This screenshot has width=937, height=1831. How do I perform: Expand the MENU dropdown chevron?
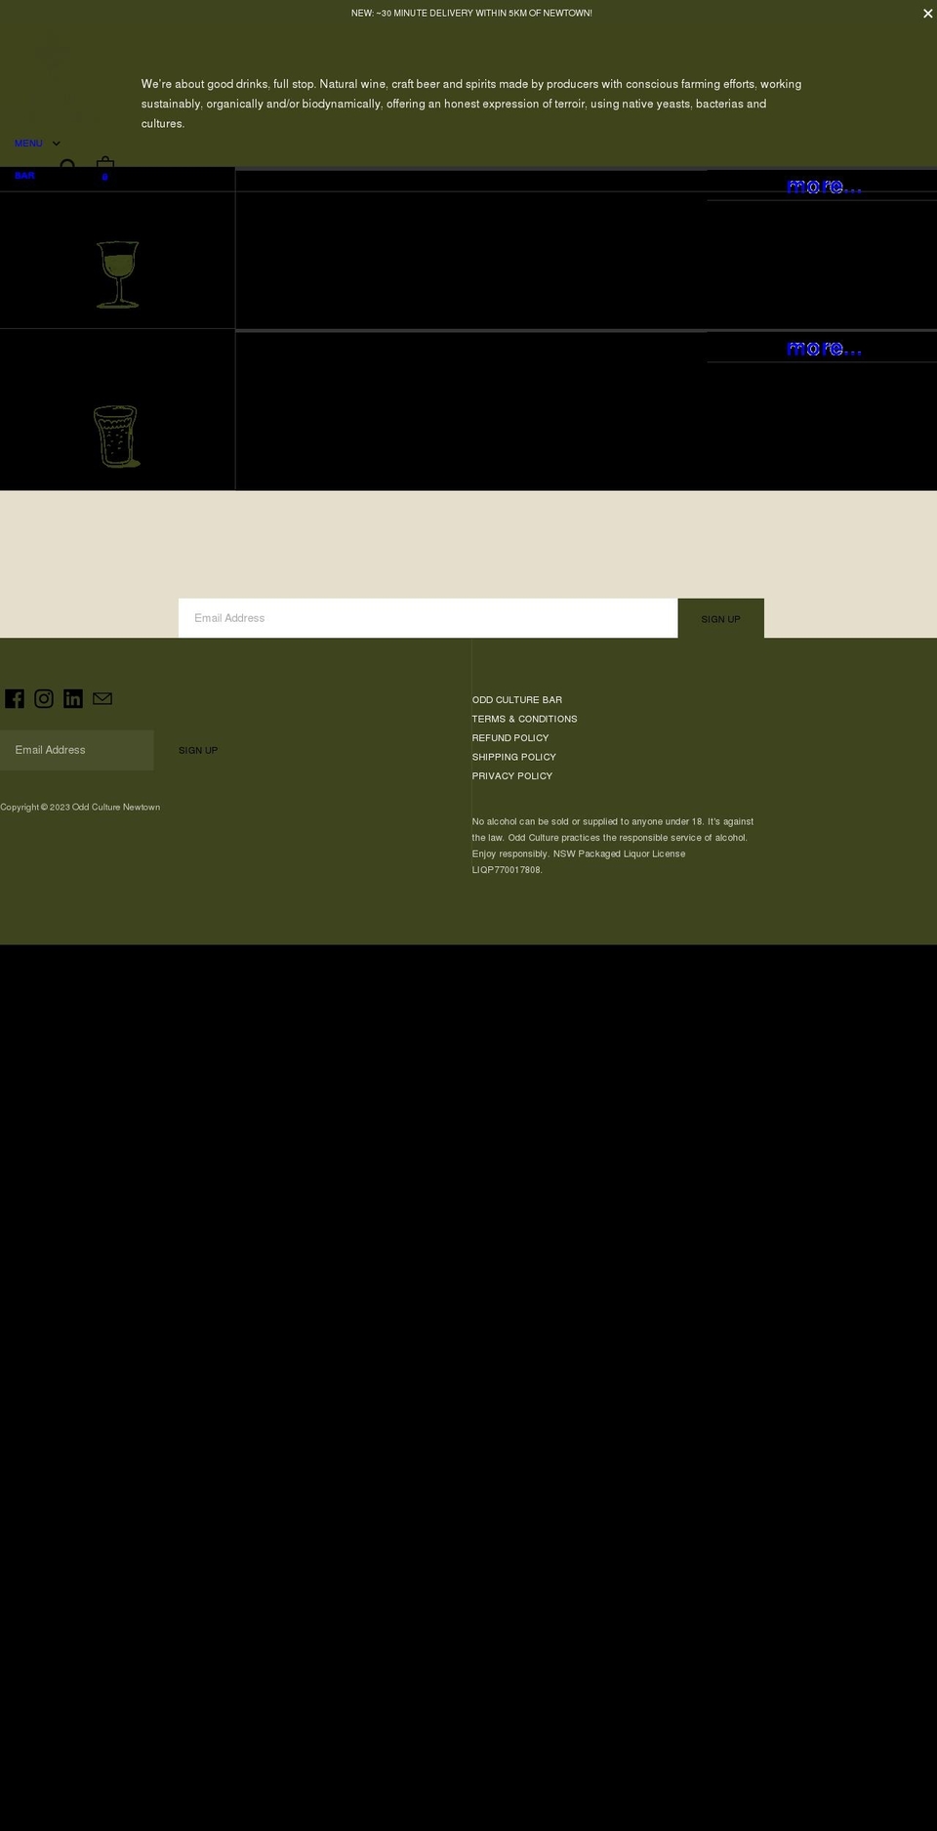pos(56,144)
